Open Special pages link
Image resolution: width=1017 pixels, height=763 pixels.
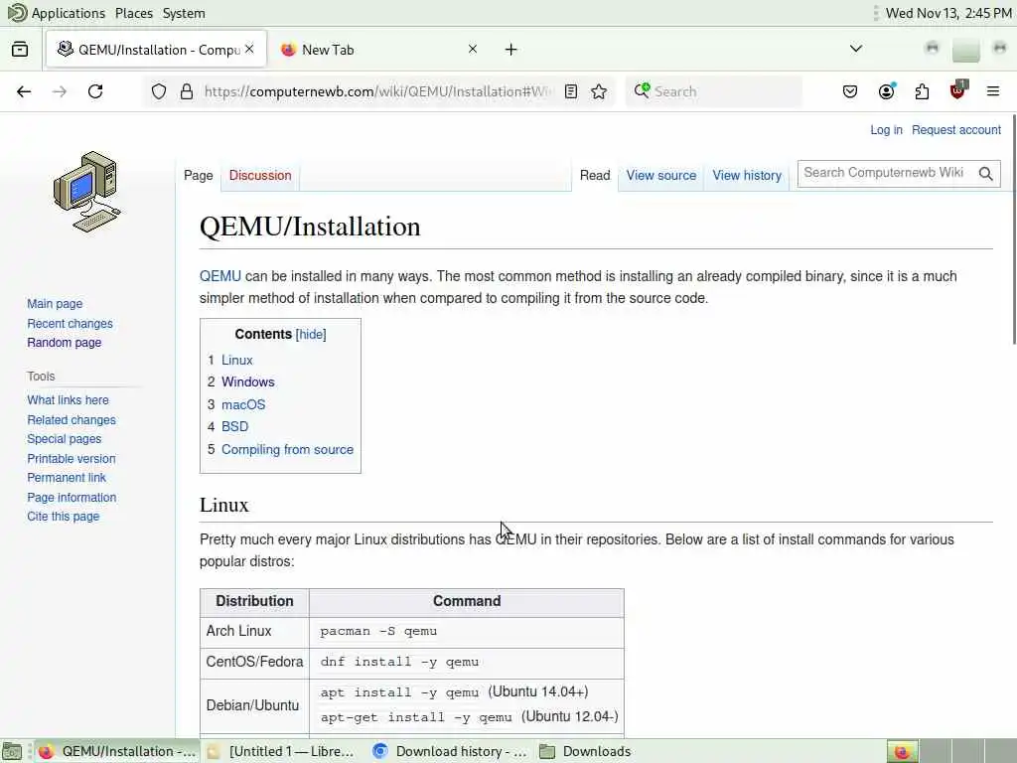pos(65,439)
